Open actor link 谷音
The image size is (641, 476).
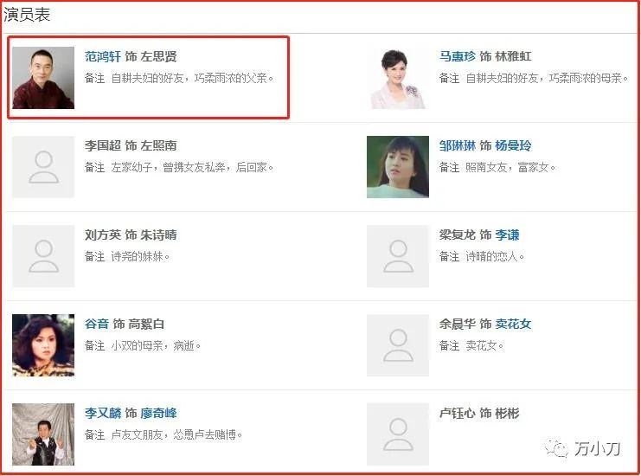97,324
